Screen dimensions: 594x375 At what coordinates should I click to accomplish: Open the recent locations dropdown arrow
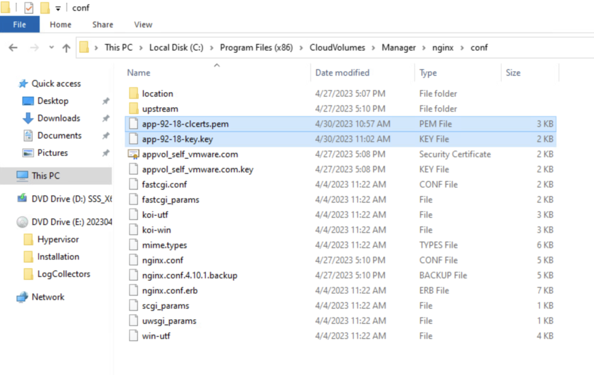click(x=51, y=48)
